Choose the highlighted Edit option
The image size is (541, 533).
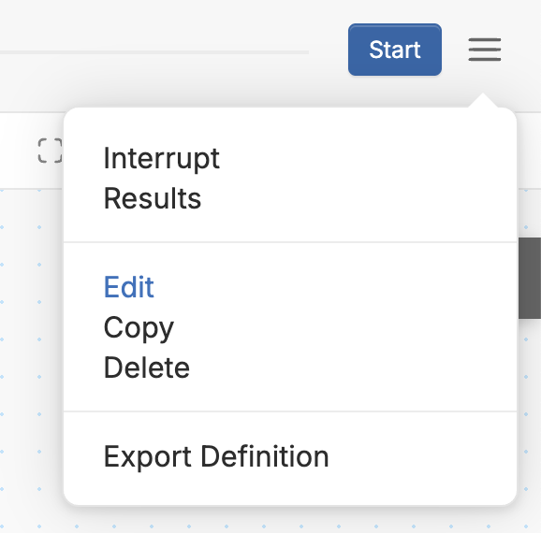[128, 287]
